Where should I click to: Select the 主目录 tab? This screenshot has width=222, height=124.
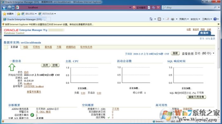click(14, 47)
